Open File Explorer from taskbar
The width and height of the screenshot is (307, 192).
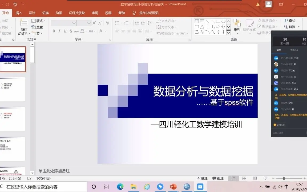coord(133,187)
